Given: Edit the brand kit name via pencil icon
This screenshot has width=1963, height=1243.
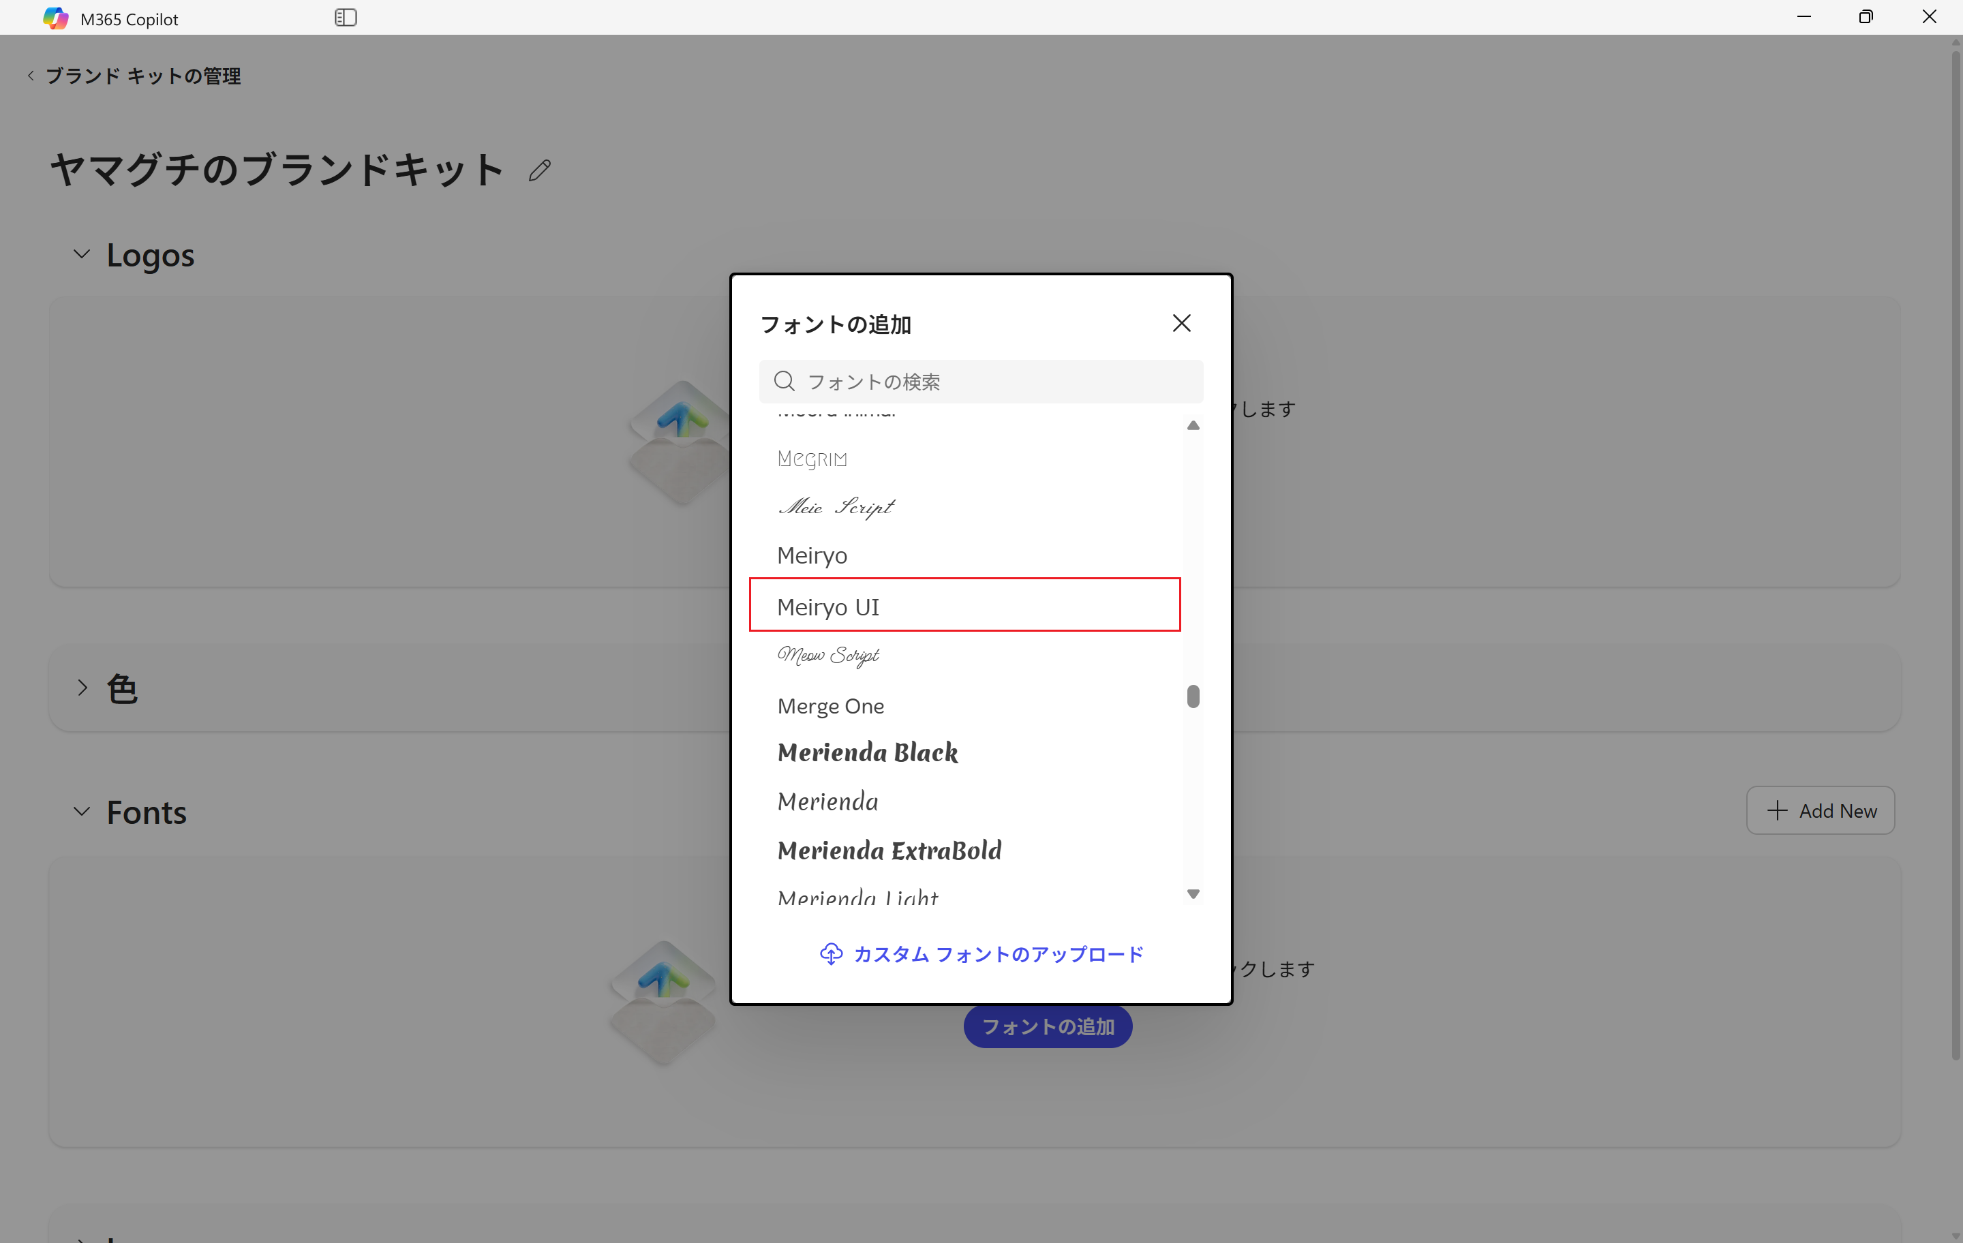Looking at the screenshot, I should pyautogui.click(x=540, y=170).
